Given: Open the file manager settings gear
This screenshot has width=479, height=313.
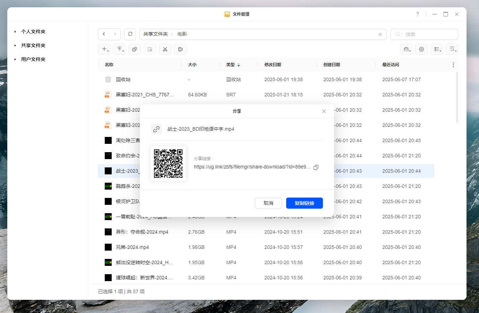Looking at the screenshot, I should 421,49.
